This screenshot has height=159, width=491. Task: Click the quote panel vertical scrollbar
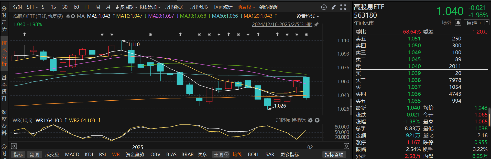coord(489,117)
